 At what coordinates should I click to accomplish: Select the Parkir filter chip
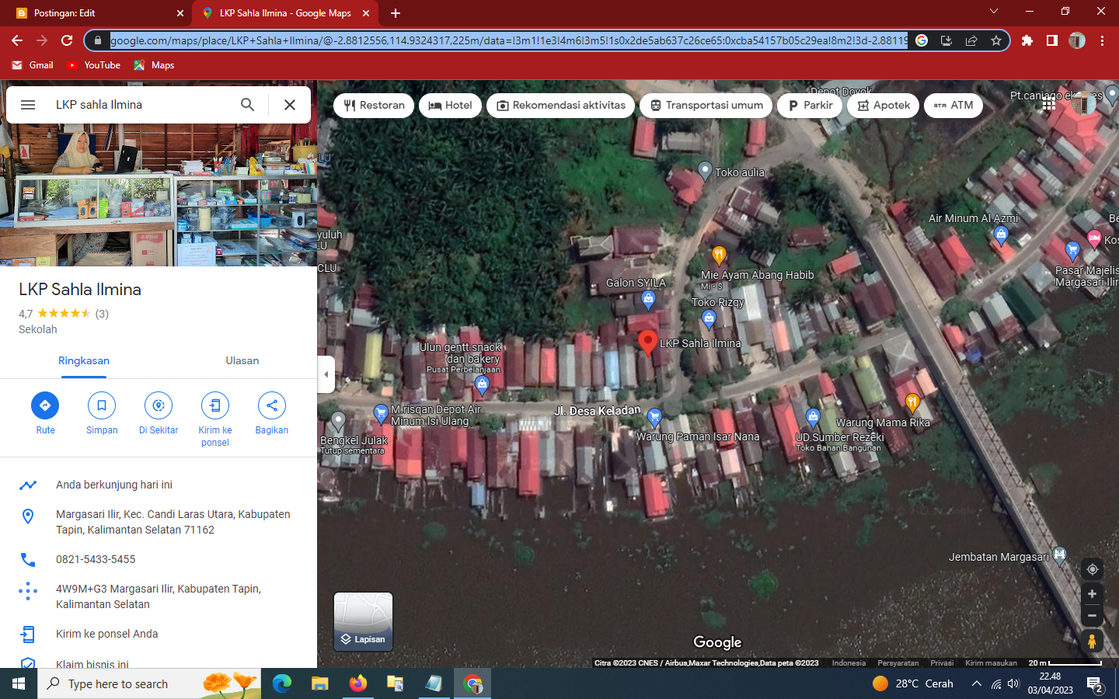click(810, 106)
